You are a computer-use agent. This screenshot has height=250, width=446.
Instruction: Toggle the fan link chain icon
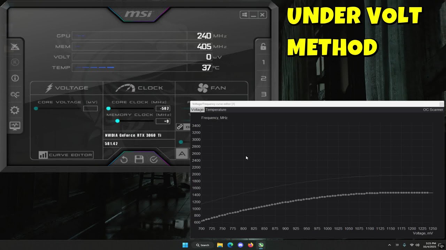[180, 127]
